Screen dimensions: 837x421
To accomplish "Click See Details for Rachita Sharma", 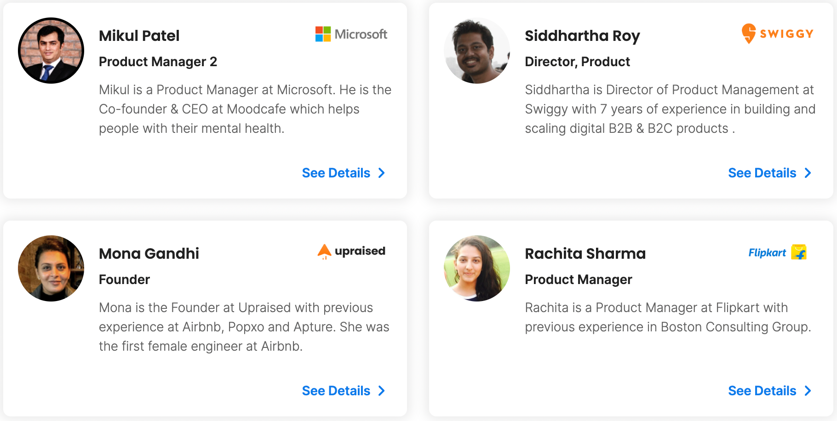I will click(x=762, y=391).
